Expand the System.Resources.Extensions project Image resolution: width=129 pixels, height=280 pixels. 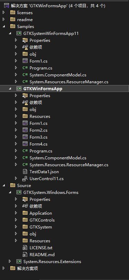[10, 261]
